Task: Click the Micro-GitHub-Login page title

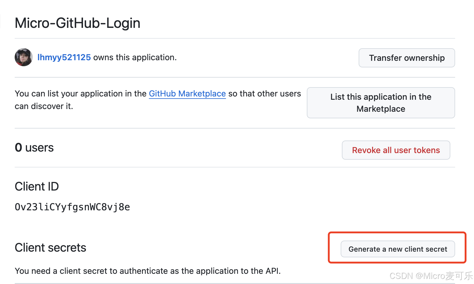Action: pos(78,23)
